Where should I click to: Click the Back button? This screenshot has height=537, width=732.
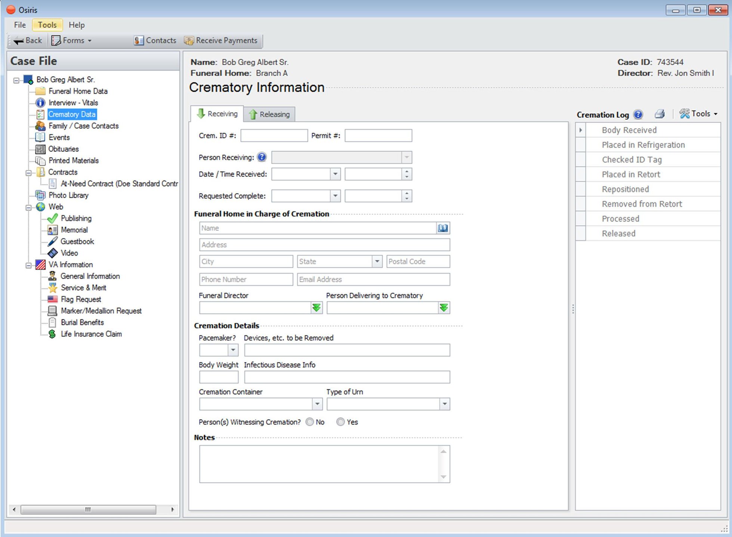pyautogui.click(x=28, y=40)
